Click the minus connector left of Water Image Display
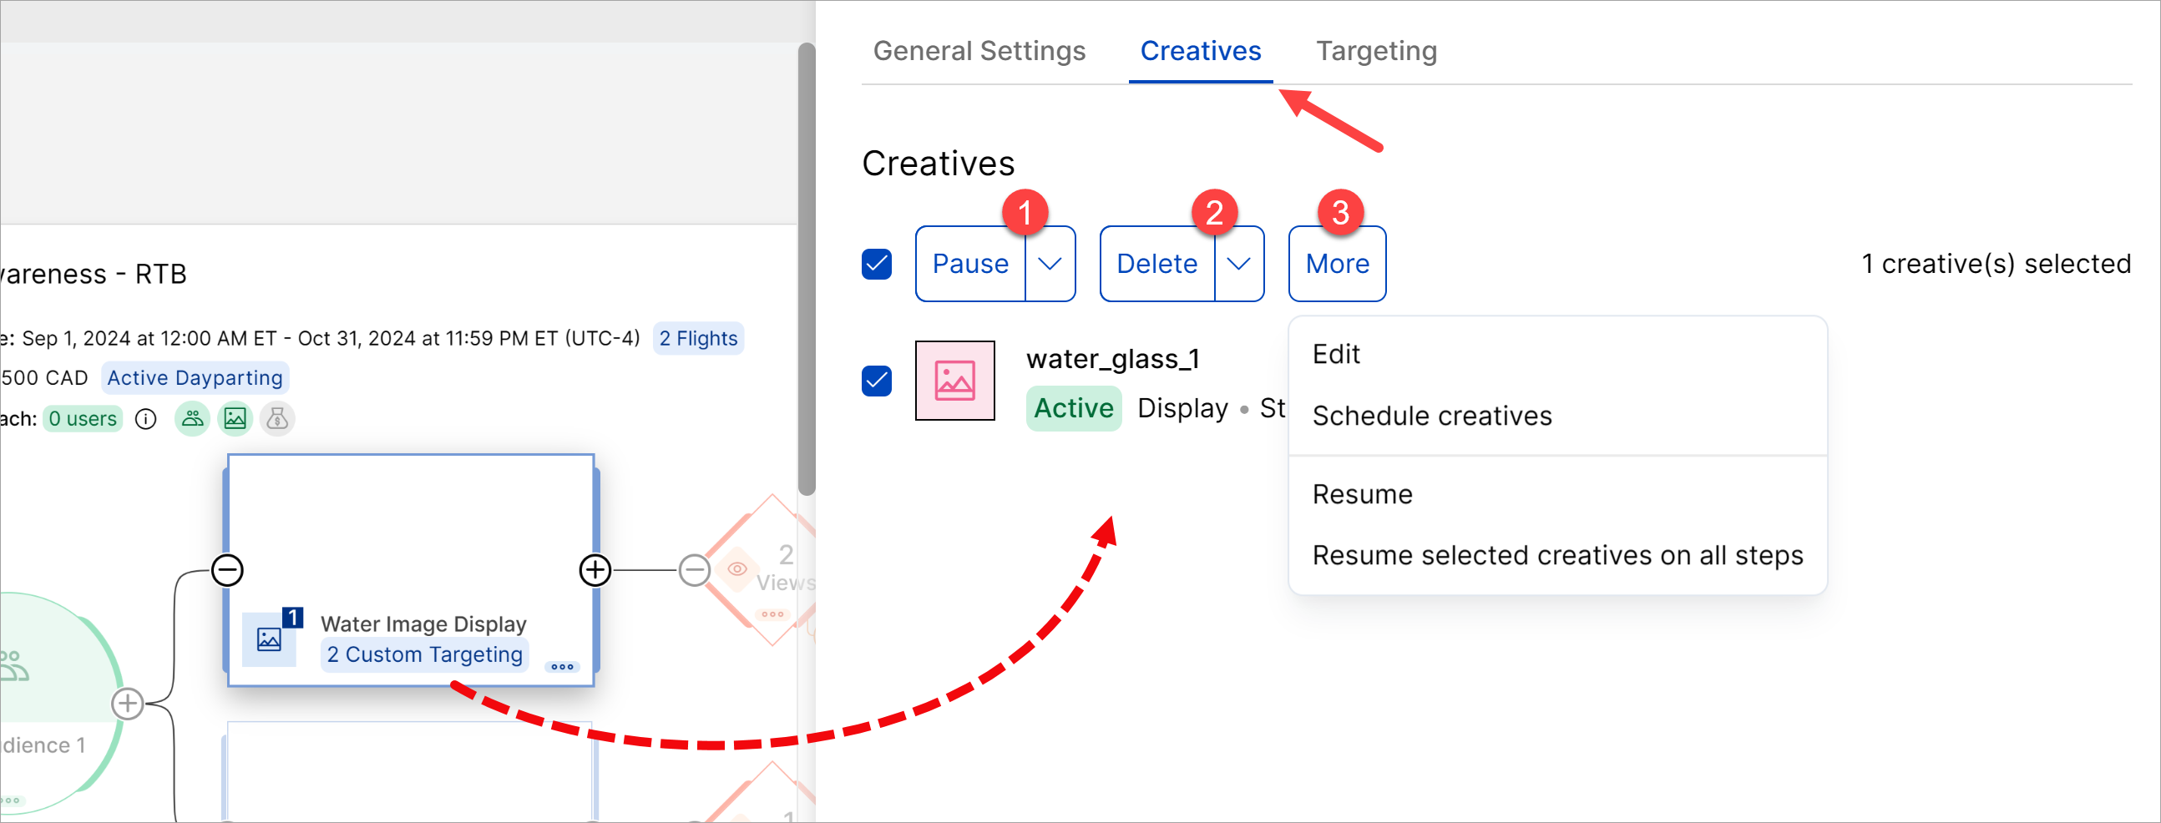2161x823 pixels. (227, 570)
